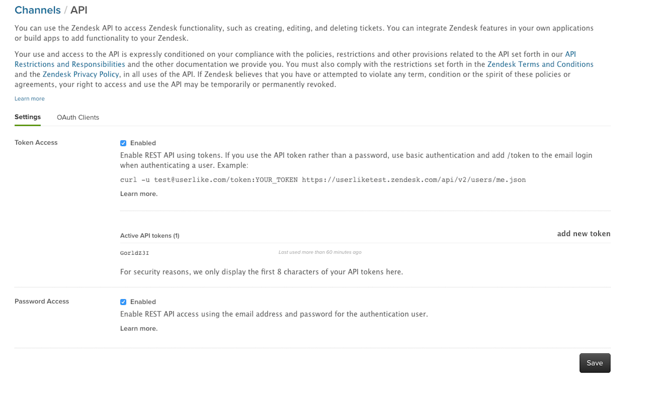
Task: Switch to the OAuth Clients tab
Action: coord(78,117)
